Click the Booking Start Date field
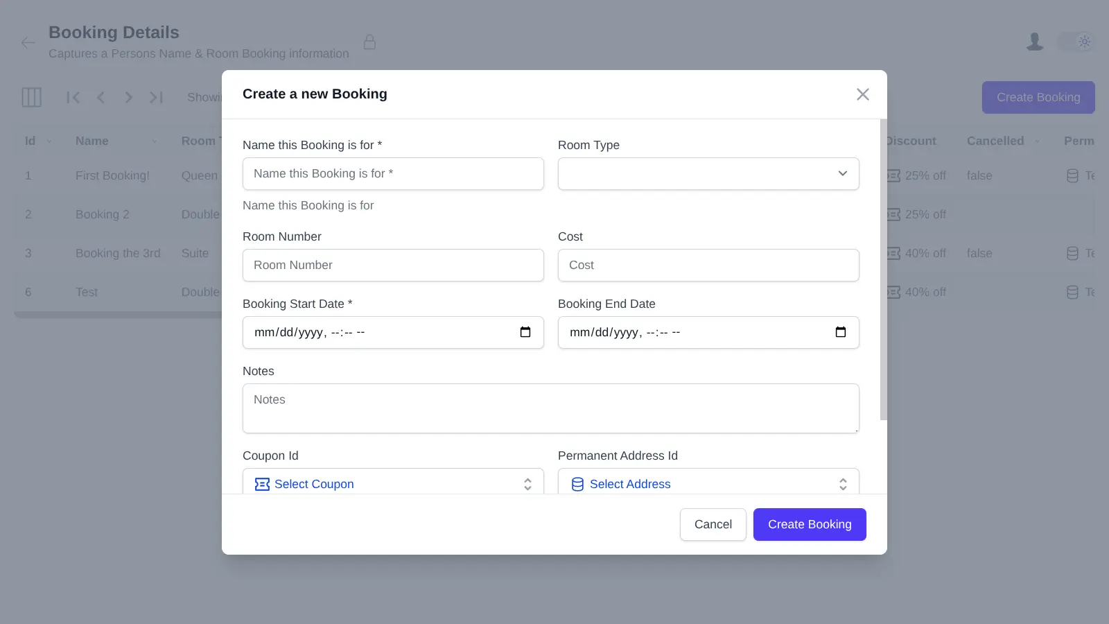This screenshot has height=624, width=1109. click(x=393, y=332)
